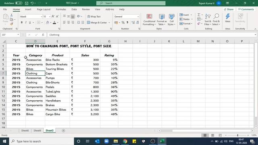The image size is (258, 145).
Task: Select Page Layout view in status bar
Action: coord(212,135)
